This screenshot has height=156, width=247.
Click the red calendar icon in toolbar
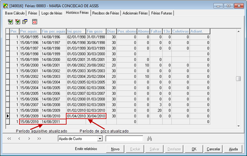35,22
